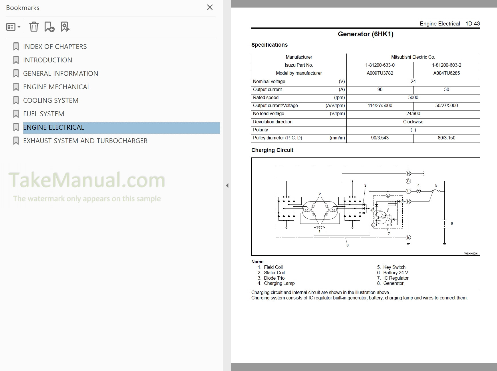497x371 pixels.
Task: Click the bookmark icon beside EXHAUST SYSTEM AND TURBOCHARGER
Action: pyautogui.click(x=16, y=141)
